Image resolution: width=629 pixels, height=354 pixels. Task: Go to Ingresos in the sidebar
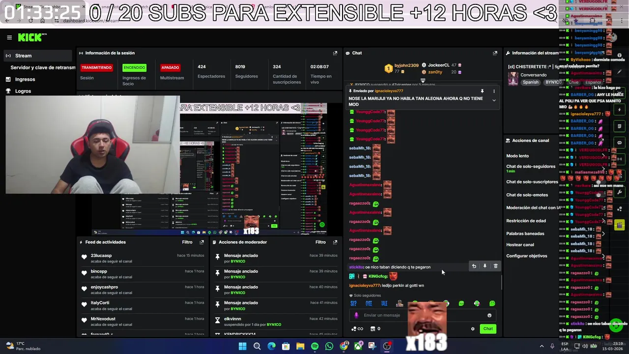click(25, 79)
